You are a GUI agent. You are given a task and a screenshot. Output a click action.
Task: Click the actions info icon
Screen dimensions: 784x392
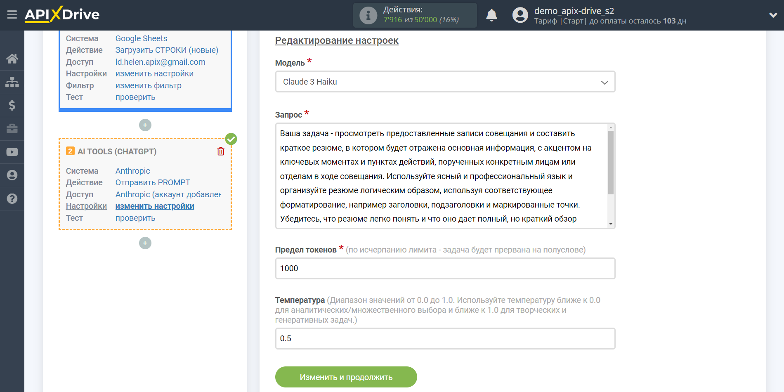(x=368, y=15)
